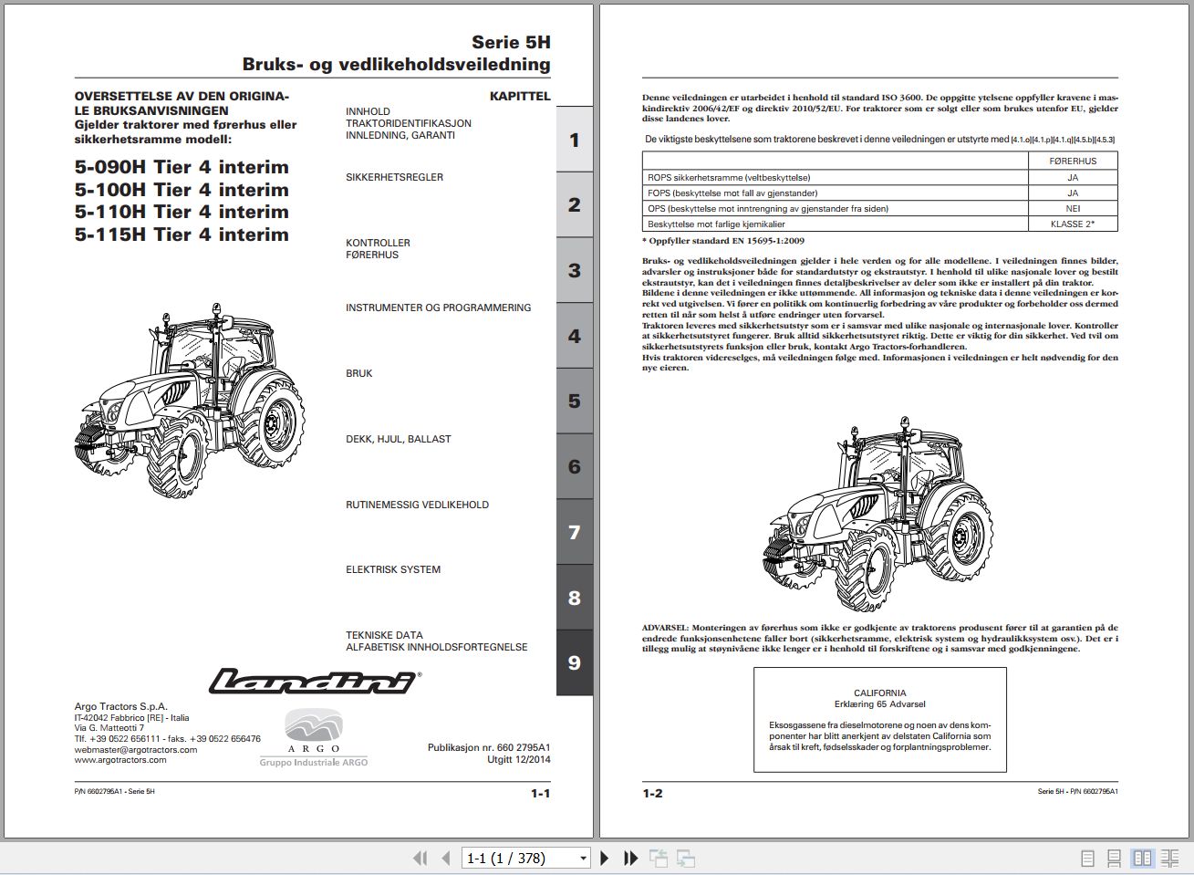
Task: Click '* Oppfyller standard EN 15695-1:2009' note
Action: pyautogui.click(x=723, y=241)
